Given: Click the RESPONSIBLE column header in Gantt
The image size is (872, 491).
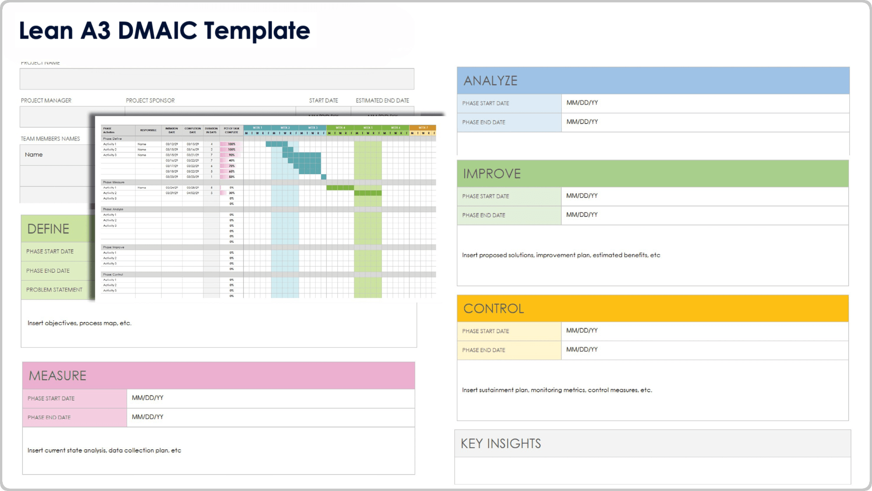Looking at the screenshot, I should (x=148, y=130).
